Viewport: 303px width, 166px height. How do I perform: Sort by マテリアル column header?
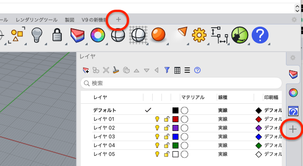coord(193,97)
